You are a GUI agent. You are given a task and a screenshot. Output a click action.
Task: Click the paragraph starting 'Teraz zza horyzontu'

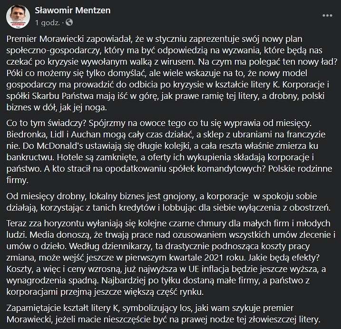coord(171,258)
